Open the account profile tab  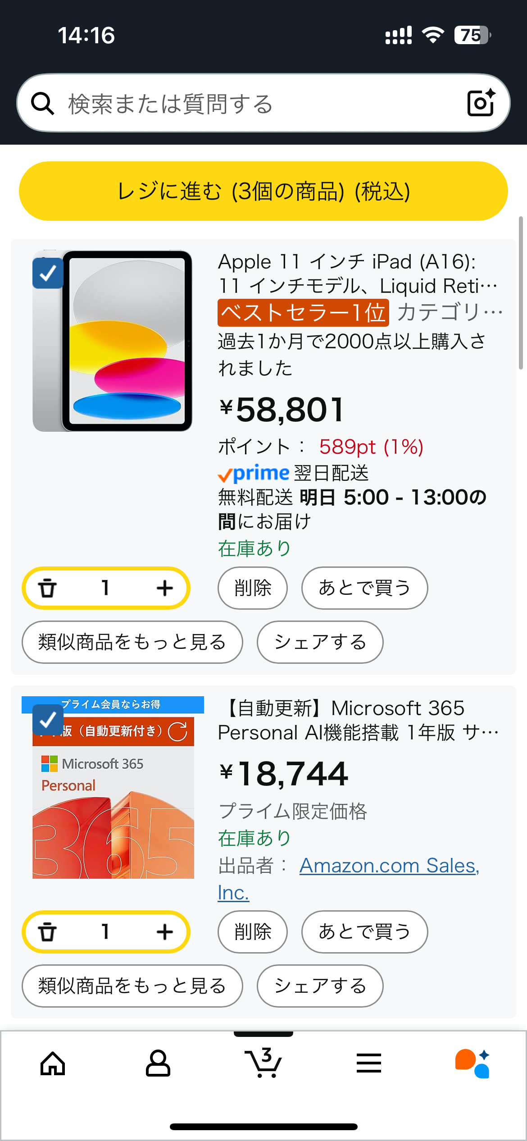pos(158,1063)
